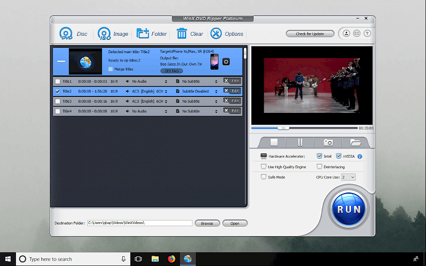Image resolution: width=426 pixels, height=266 pixels.
Task: Enable Use High Quality Engine
Action: point(263,166)
